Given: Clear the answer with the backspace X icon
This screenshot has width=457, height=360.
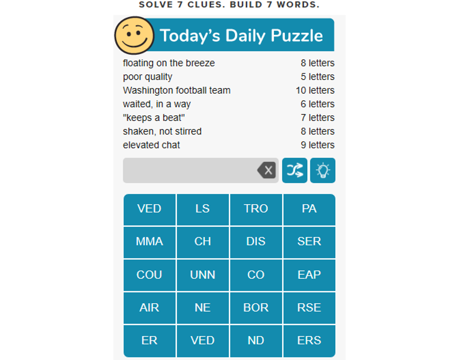Looking at the screenshot, I should [x=266, y=170].
